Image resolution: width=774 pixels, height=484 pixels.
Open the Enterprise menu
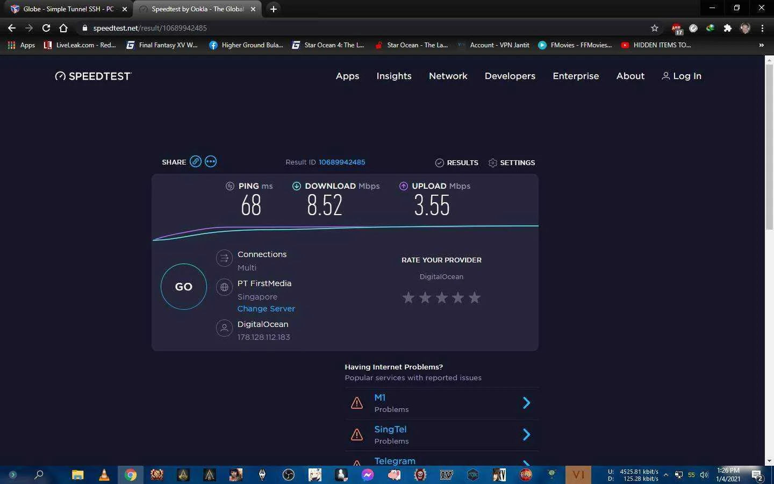tap(576, 76)
